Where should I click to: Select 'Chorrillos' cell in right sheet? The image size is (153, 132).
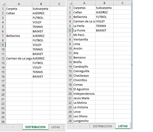(x=84, y=80)
